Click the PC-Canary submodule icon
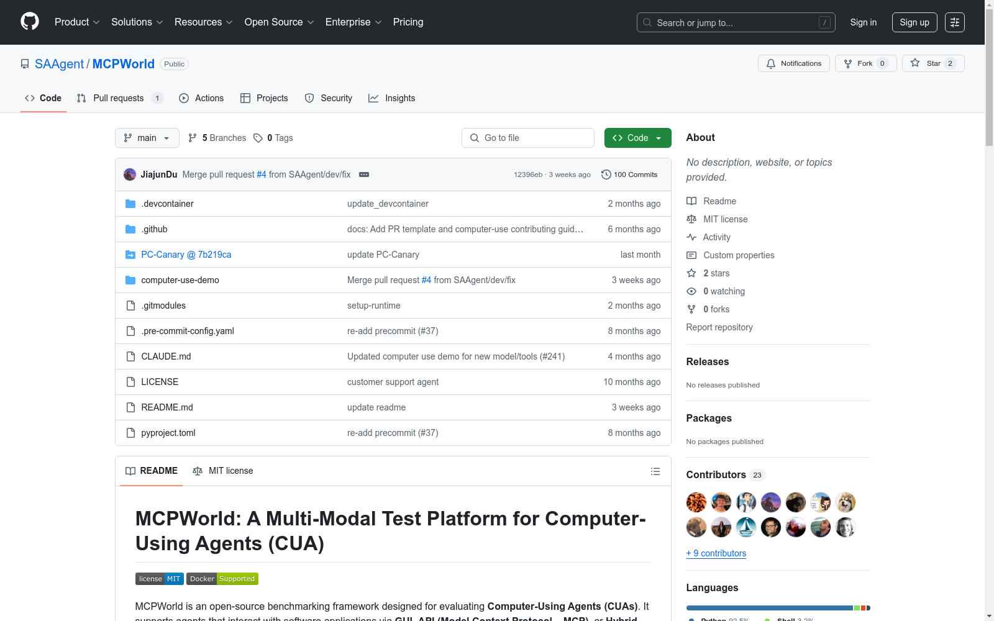Screen dimensions: 994x621 130,255
